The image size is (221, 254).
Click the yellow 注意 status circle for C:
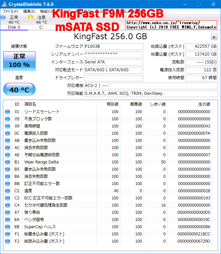[x=30, y=17]
